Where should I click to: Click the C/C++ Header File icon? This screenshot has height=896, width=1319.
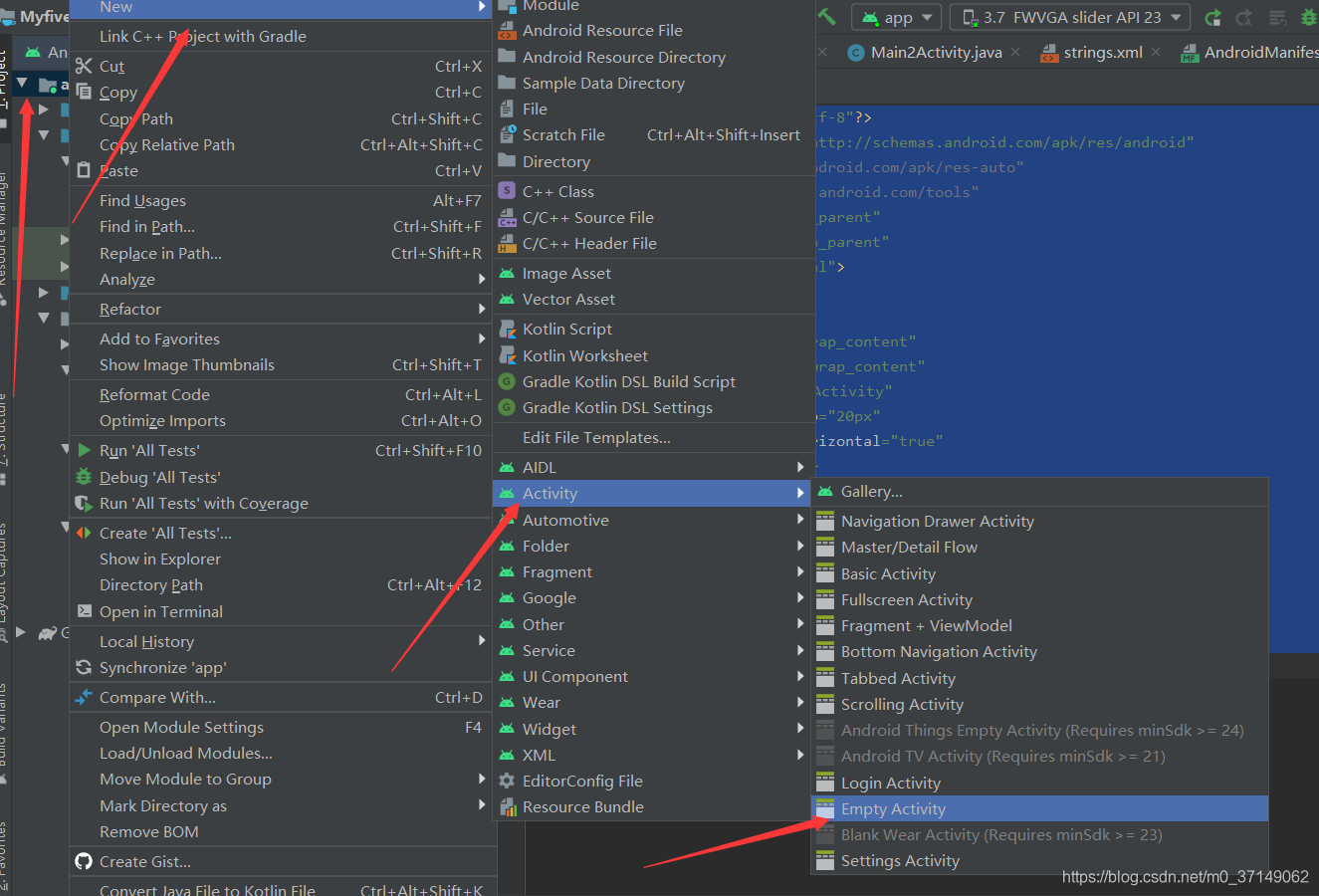tap(507, 243)
